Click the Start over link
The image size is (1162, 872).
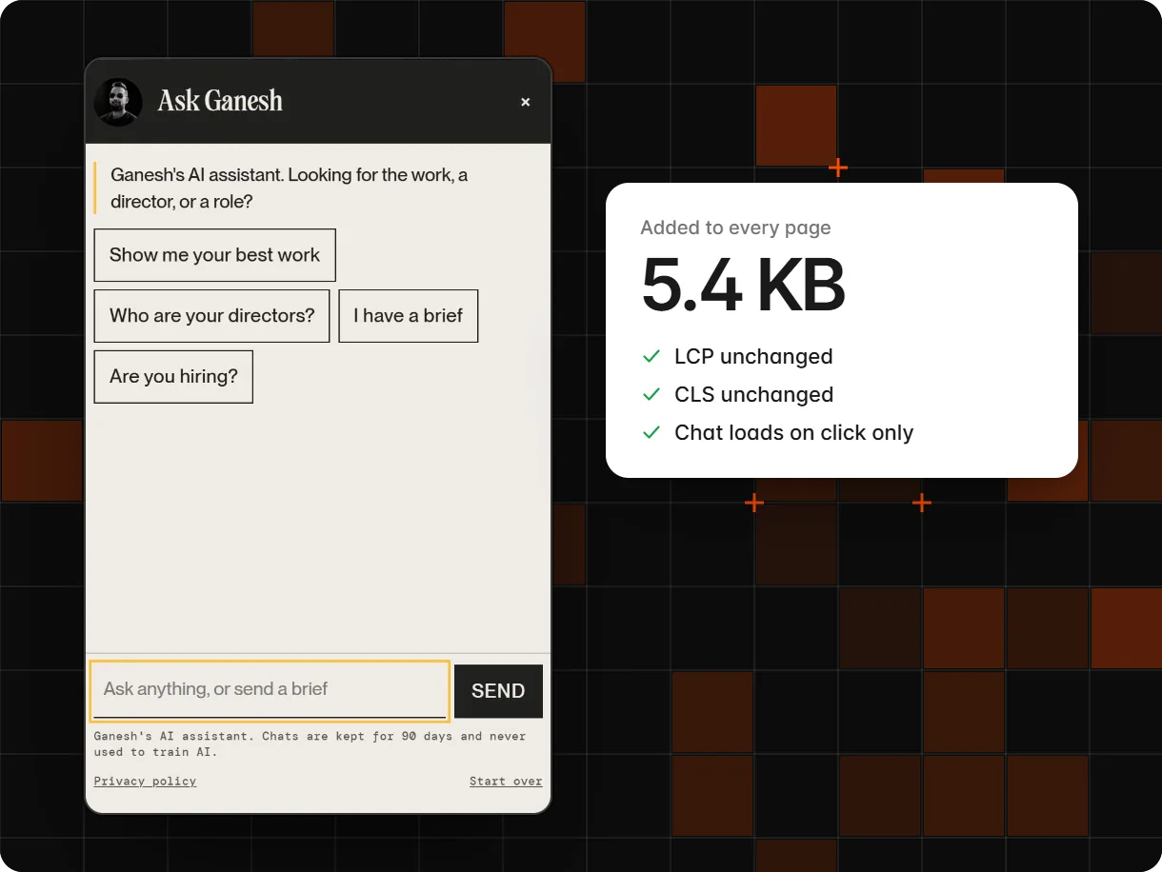pos(506,782)
